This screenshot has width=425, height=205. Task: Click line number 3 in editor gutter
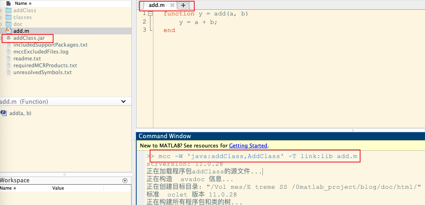(144, 30)
